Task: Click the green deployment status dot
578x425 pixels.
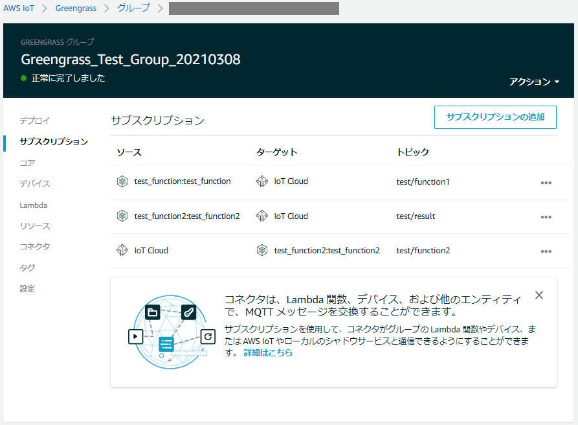Action: tap(23, 78)
